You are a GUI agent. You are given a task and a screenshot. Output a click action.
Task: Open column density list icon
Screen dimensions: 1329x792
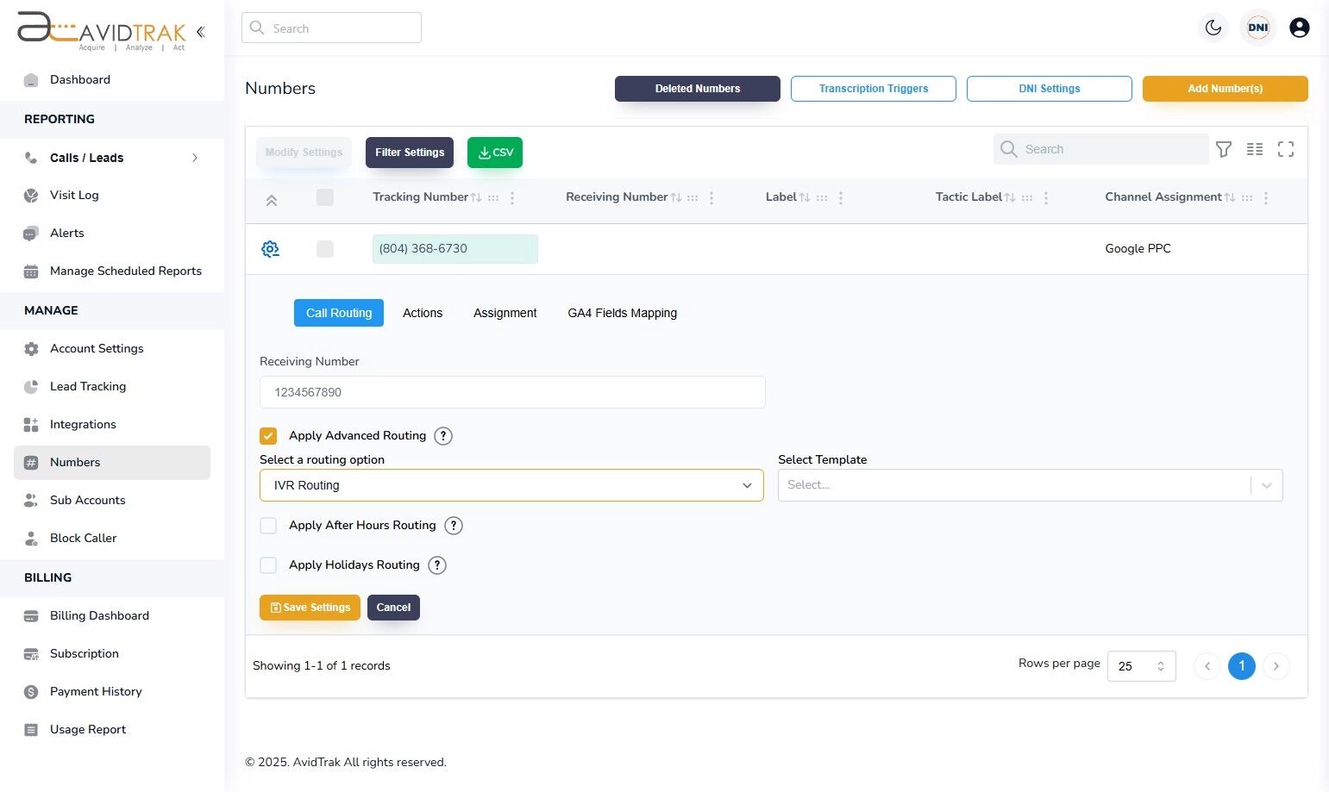[x=1255, y=149]
